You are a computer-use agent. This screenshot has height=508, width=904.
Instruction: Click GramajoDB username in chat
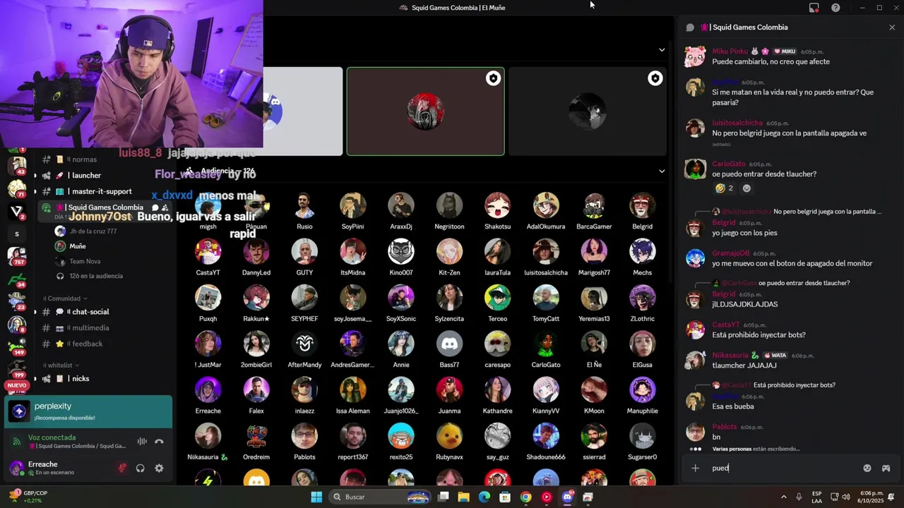point(731,253)
